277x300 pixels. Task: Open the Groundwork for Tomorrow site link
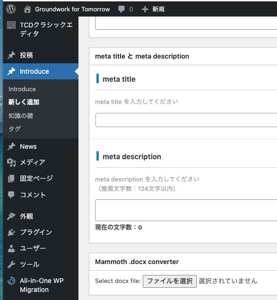tap(72, 9)
